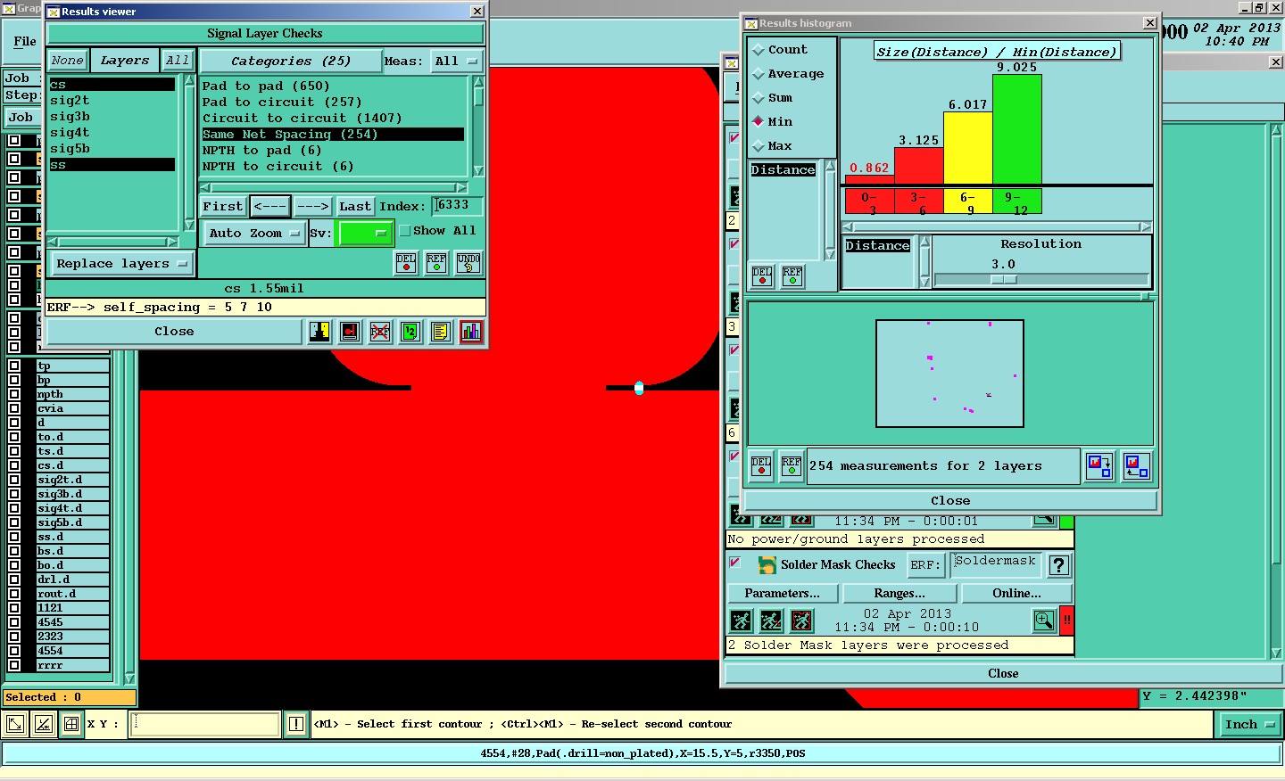Open the Meas: All dropdown

click(456, 62)
